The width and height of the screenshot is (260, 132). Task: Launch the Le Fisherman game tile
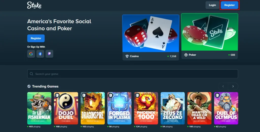(x=39, y=108)
